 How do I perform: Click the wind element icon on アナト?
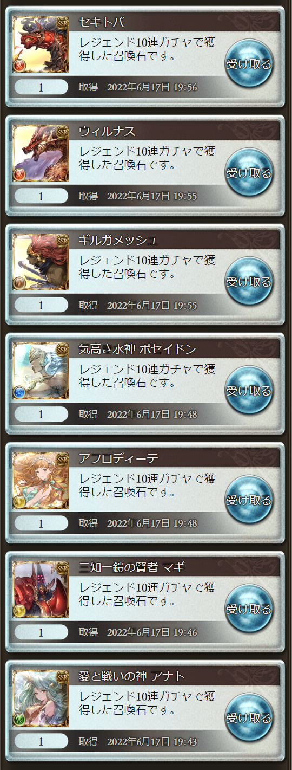coord(19,720)
